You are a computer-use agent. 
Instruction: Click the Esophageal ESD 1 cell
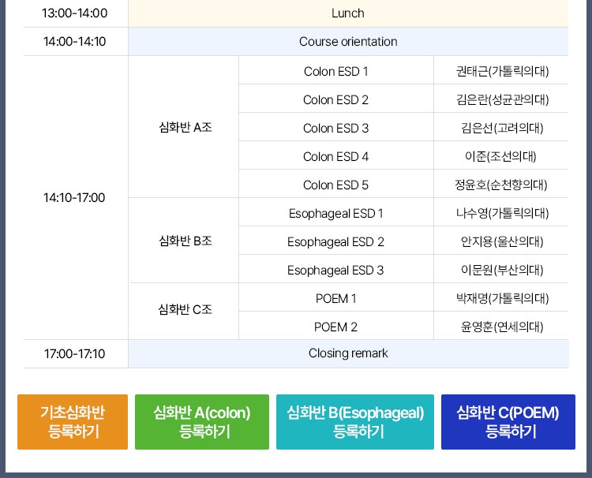point(336,212)
